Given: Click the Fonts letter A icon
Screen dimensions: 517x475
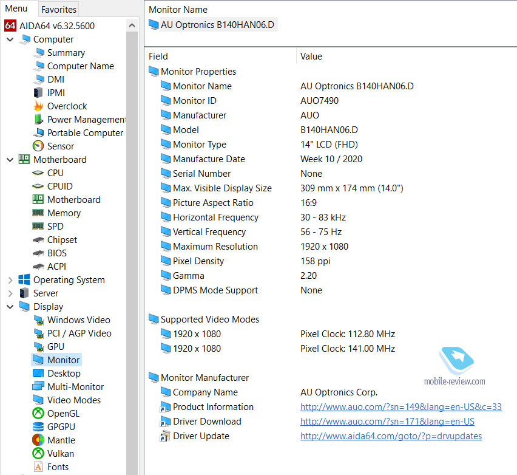Looking at the screenshot, I should (38, 466).
